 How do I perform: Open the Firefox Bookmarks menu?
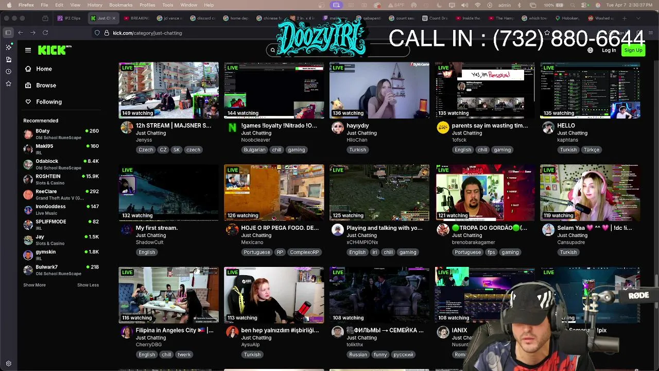pyautogui.click(x=121, y=5)
